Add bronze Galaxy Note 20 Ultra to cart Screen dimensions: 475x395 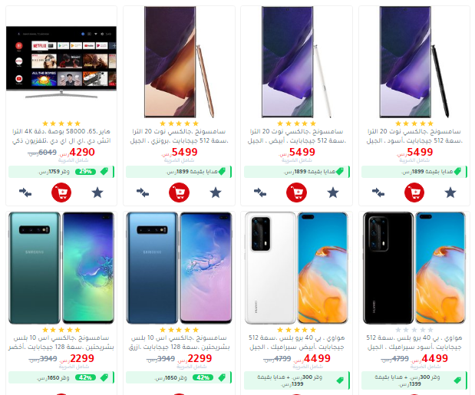coord(179,193)
